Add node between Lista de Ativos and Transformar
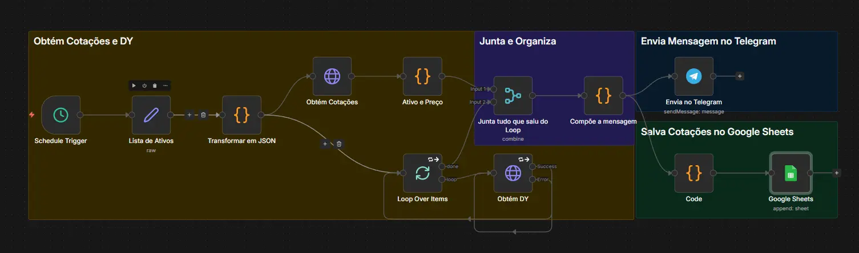 click(189, 115)
